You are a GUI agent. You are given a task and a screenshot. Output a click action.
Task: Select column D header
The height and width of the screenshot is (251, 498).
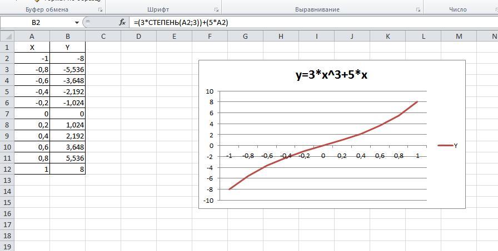click(x=138, y=37)
